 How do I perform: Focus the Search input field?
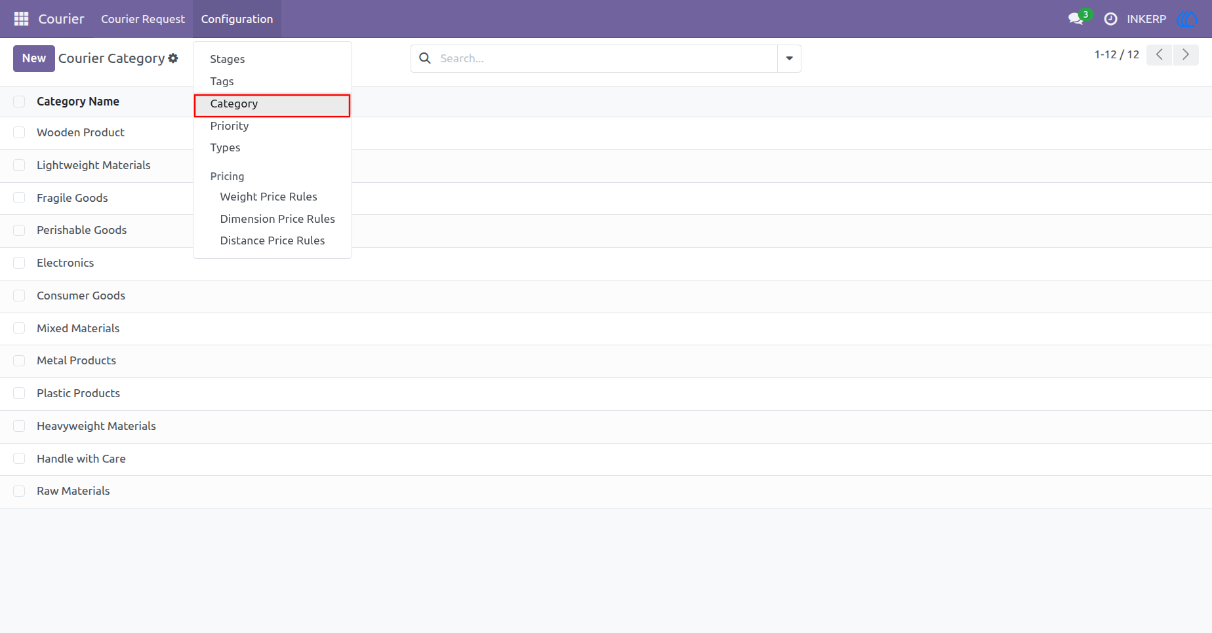(x=607, y=58)
